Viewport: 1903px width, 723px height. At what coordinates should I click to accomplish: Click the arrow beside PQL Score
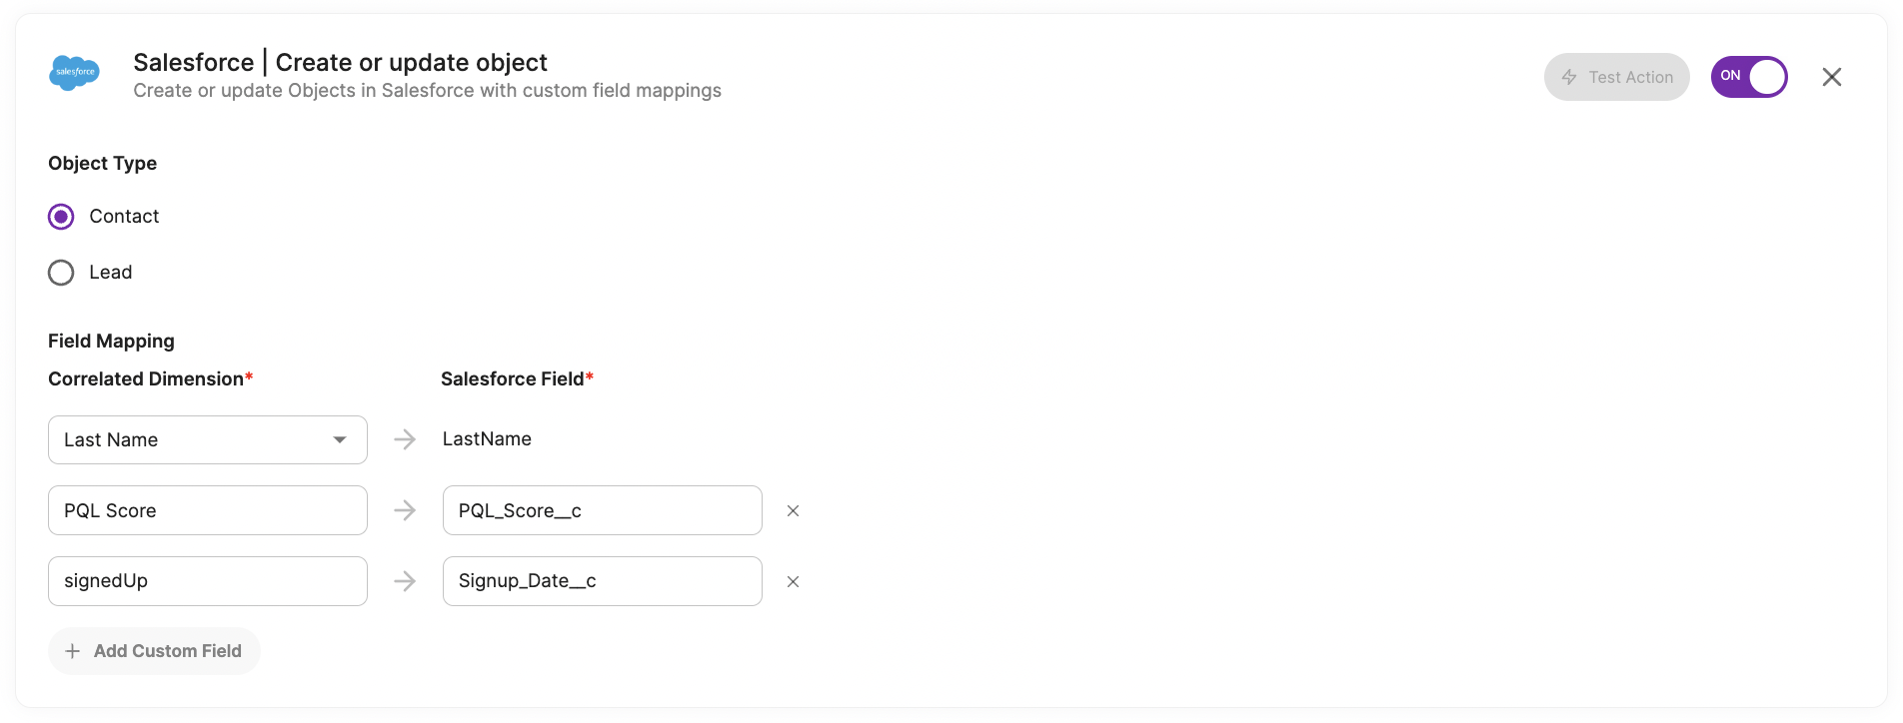point(405,510)
